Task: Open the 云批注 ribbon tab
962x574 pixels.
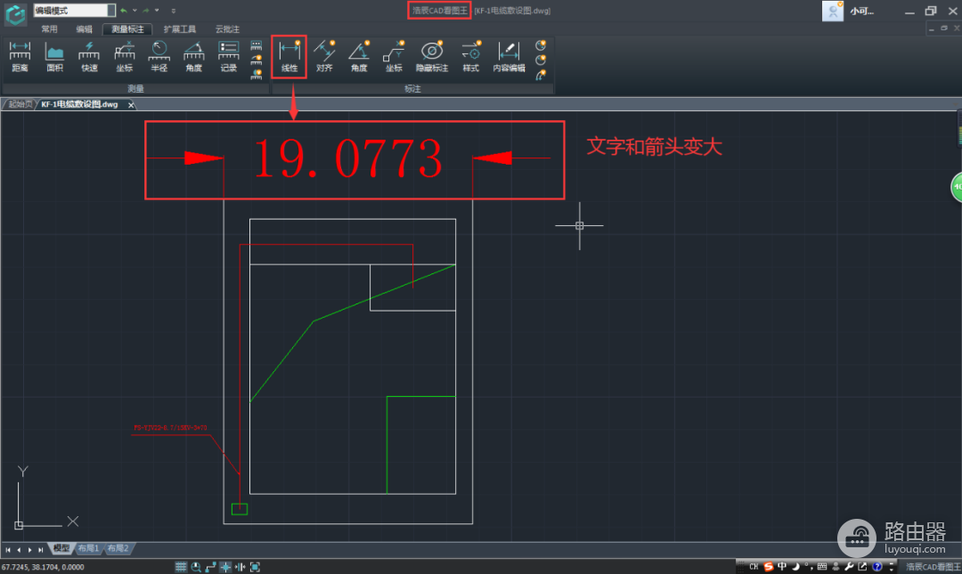Action: point(227,28)
